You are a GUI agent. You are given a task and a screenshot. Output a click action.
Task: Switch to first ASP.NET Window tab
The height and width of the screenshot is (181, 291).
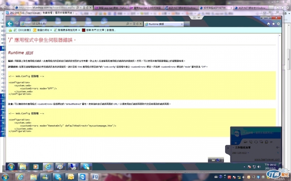click(181, 8)
